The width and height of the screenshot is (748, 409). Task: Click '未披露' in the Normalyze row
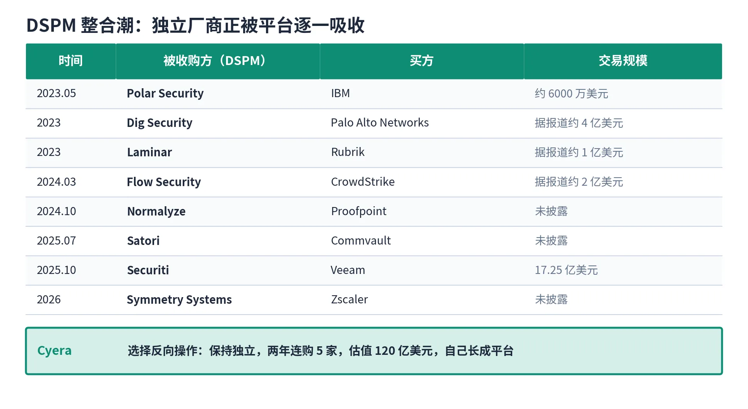pyautogui.click(x=551, y=211)
